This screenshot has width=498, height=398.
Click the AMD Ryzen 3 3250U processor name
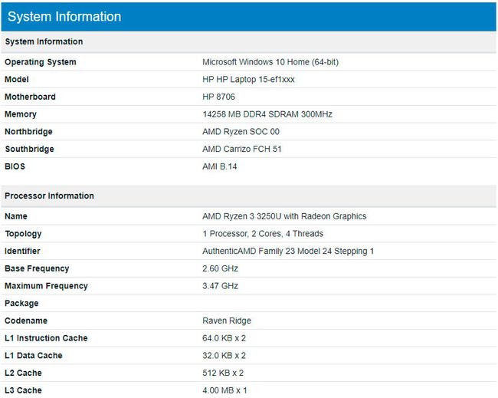pyautogui.click(x=284, y=216)
